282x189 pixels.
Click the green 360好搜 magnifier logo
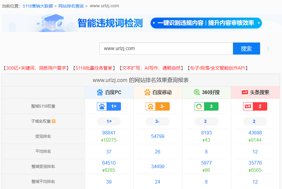coord(197,93)
